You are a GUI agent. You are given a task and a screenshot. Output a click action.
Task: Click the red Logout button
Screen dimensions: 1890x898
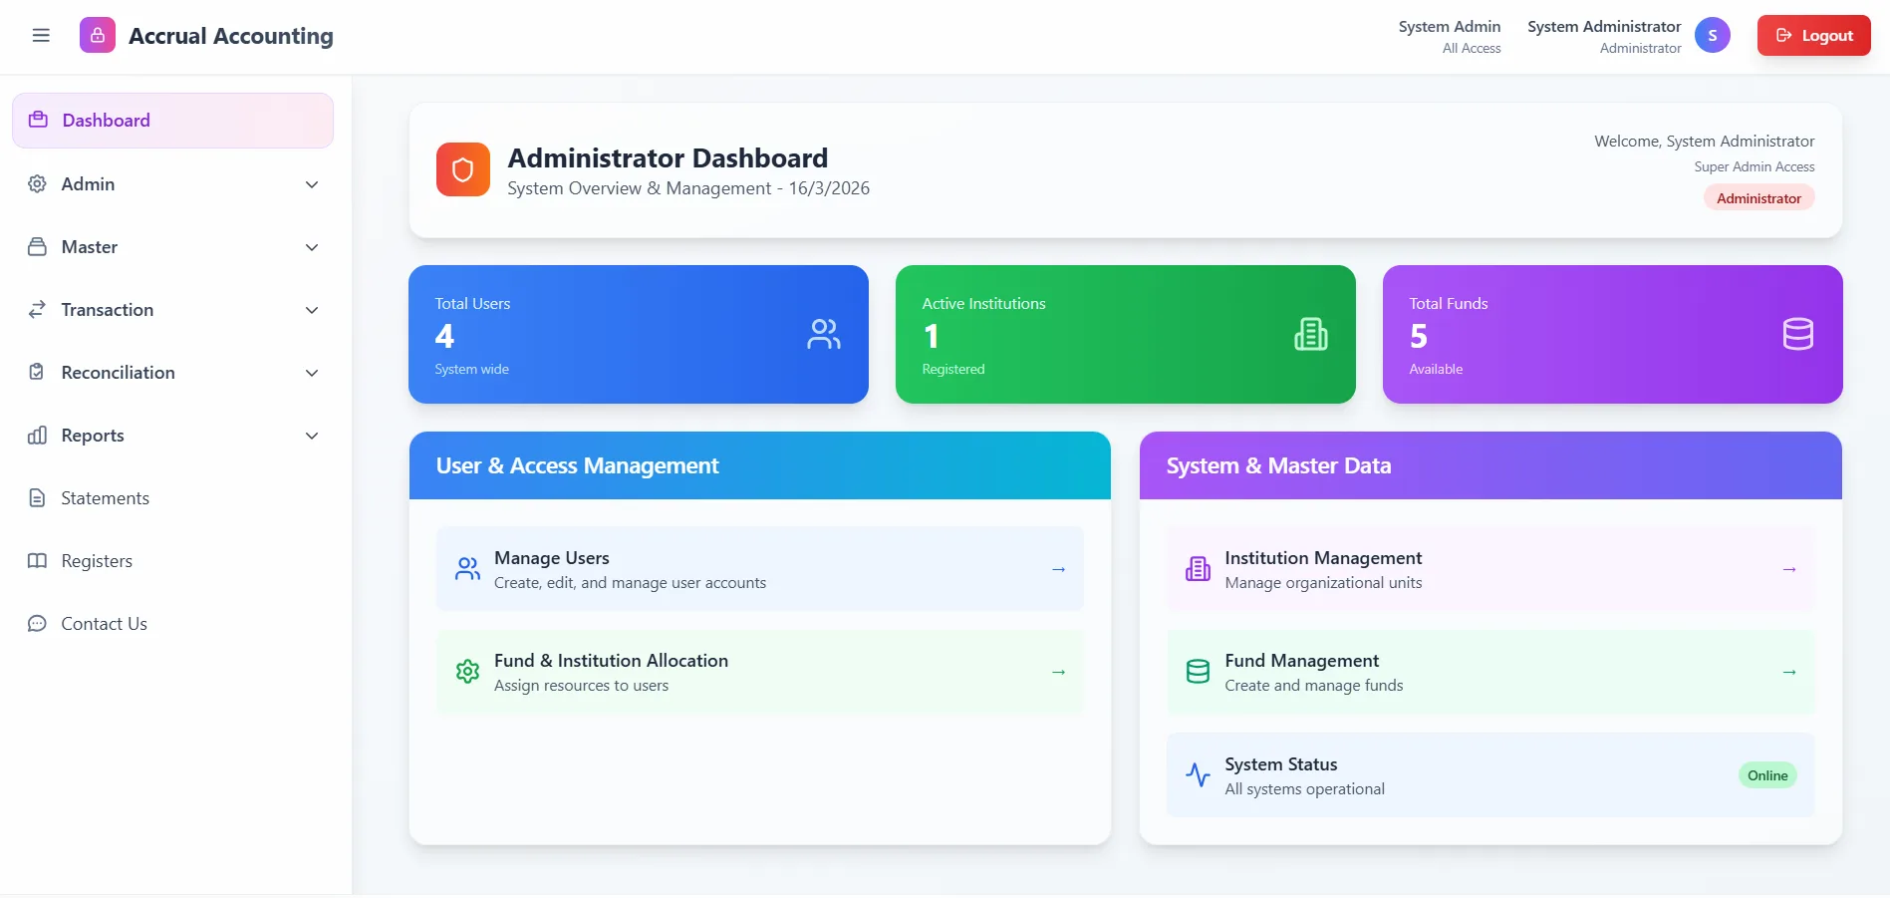pos(1813,36)
